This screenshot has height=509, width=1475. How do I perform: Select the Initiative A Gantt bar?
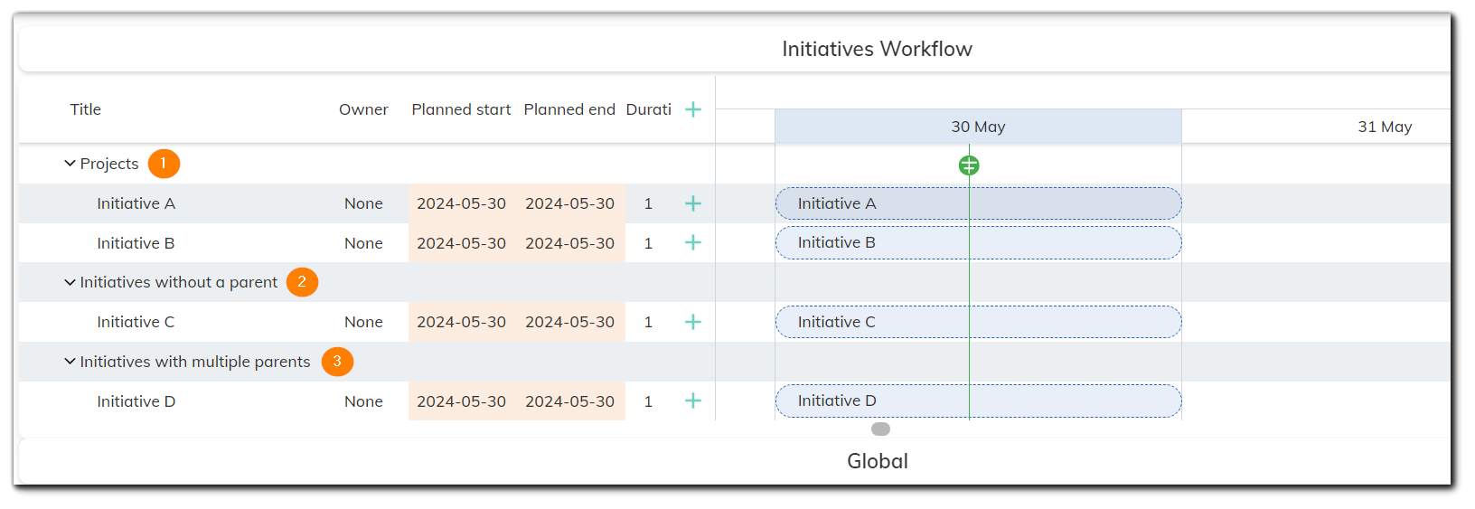click(x=978, y=203)
